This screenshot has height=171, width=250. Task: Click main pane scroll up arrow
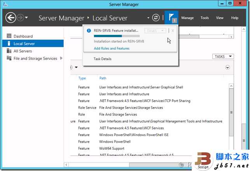click(244, 29)
